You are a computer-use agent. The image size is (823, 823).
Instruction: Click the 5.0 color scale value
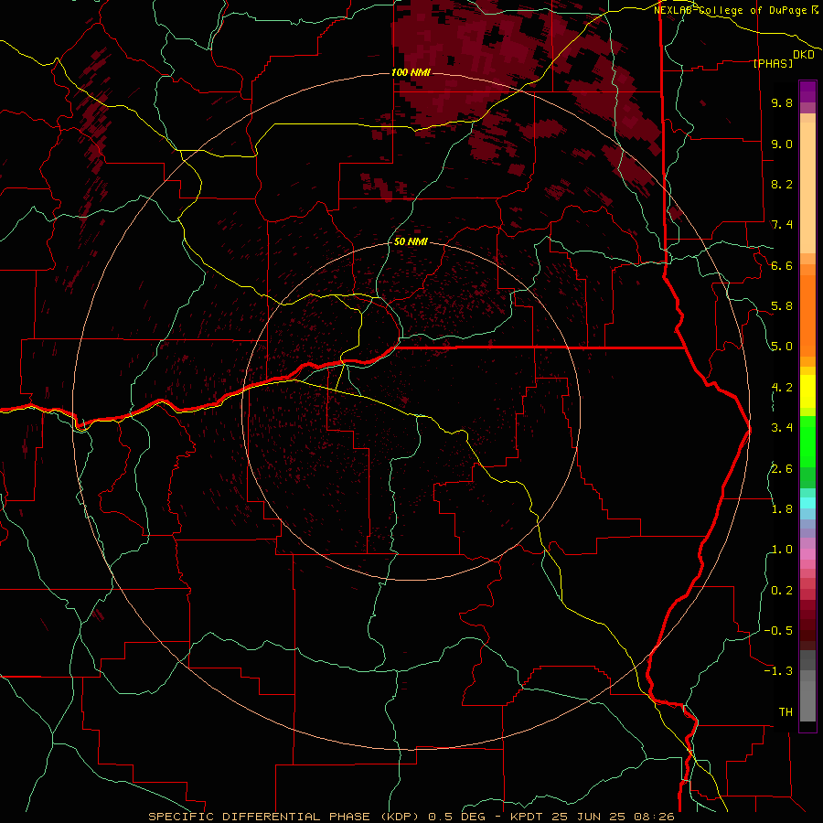[x=782, y=347]
